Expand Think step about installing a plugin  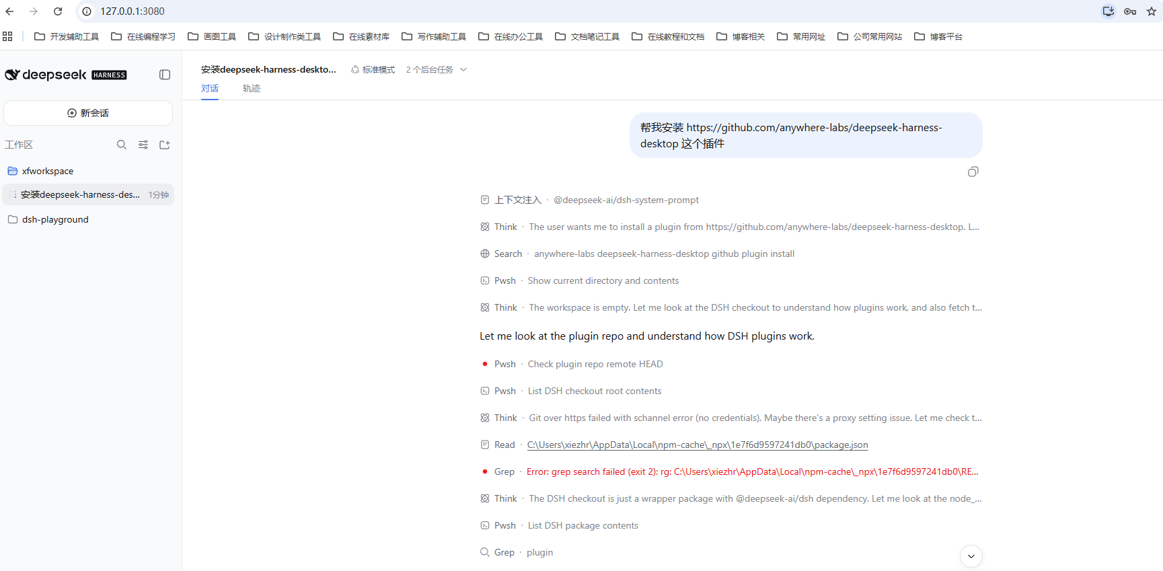tap(730, 227)
